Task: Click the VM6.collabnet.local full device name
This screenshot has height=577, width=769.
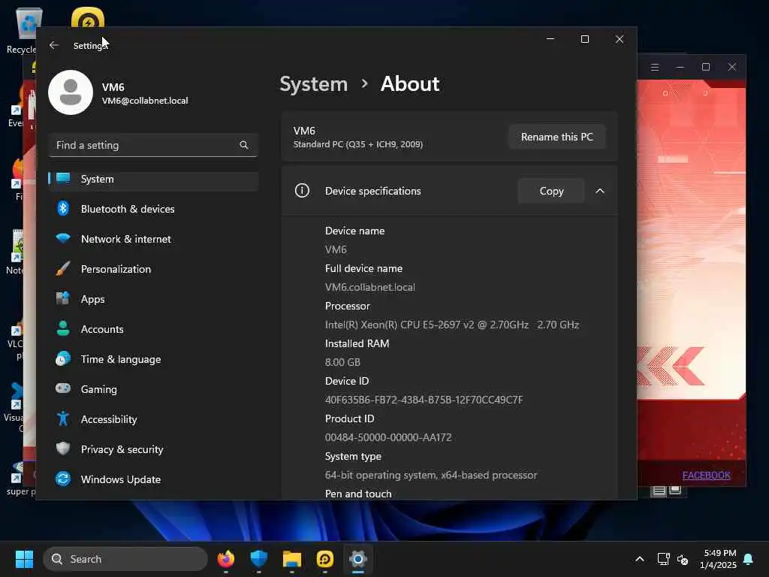Action: 369,287
